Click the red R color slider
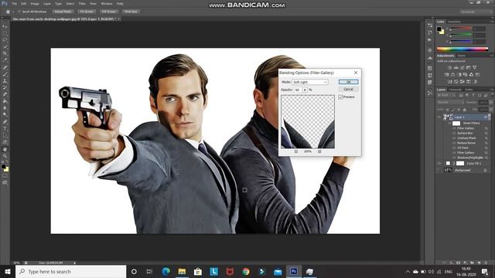The width and height of the screenshot is (495, 278). (461, 29)
